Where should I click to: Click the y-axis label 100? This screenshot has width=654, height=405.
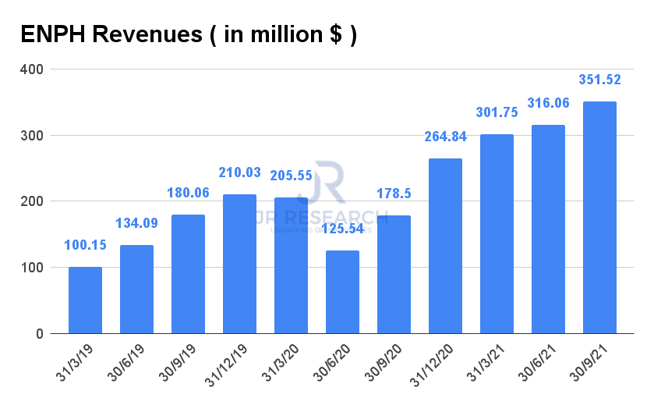tap(32, 268)
